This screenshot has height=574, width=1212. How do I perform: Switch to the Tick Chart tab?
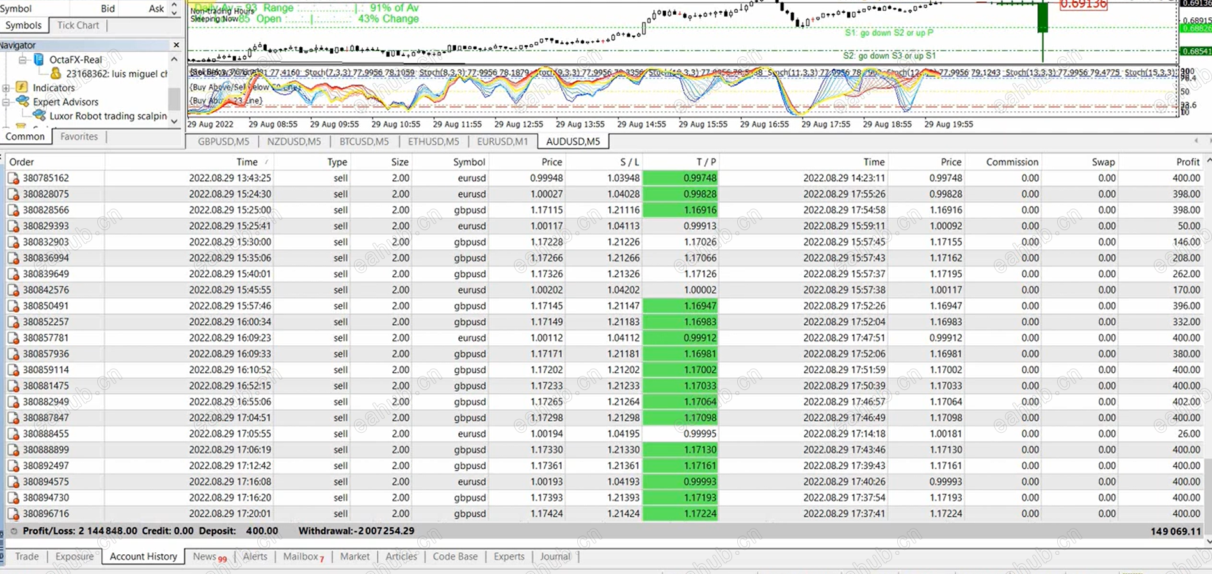click(x=78, y=26)
